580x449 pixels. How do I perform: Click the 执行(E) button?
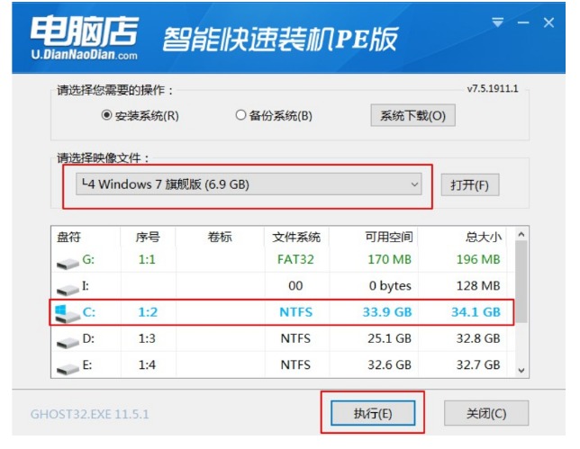(373, 413)
